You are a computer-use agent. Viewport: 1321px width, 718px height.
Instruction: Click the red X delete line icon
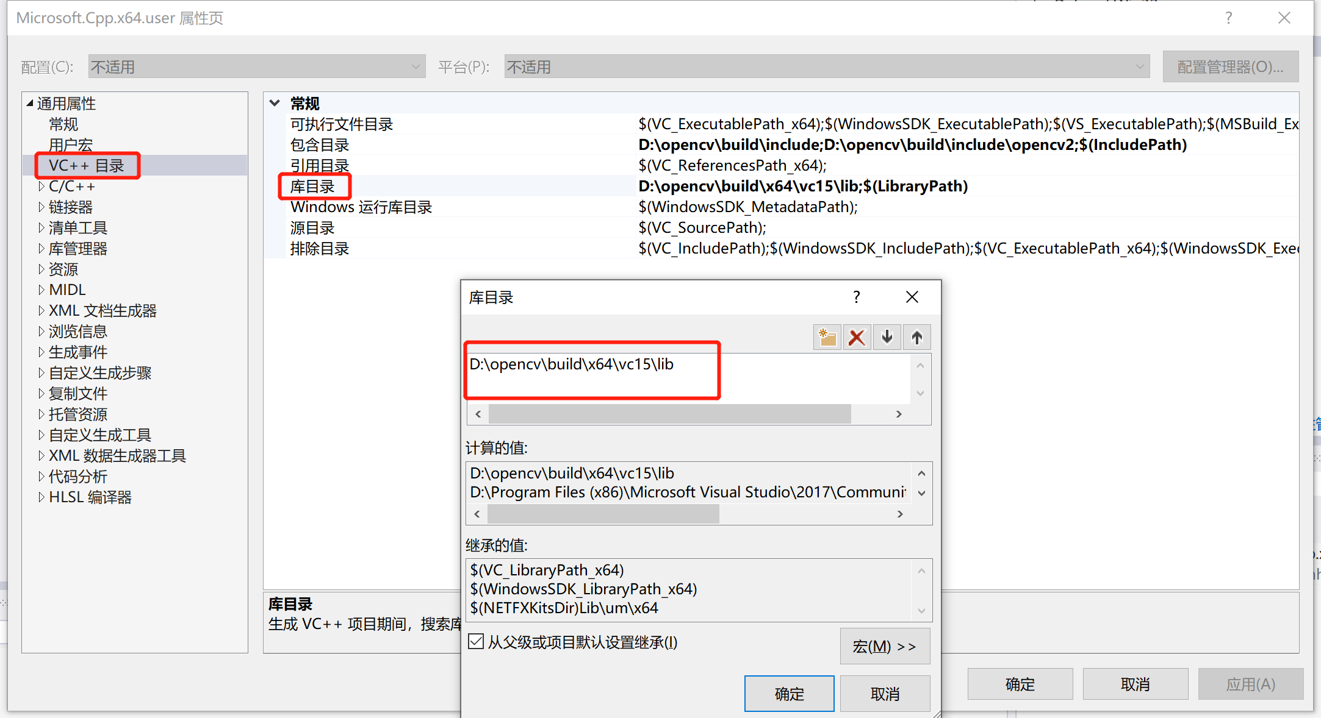857,337
